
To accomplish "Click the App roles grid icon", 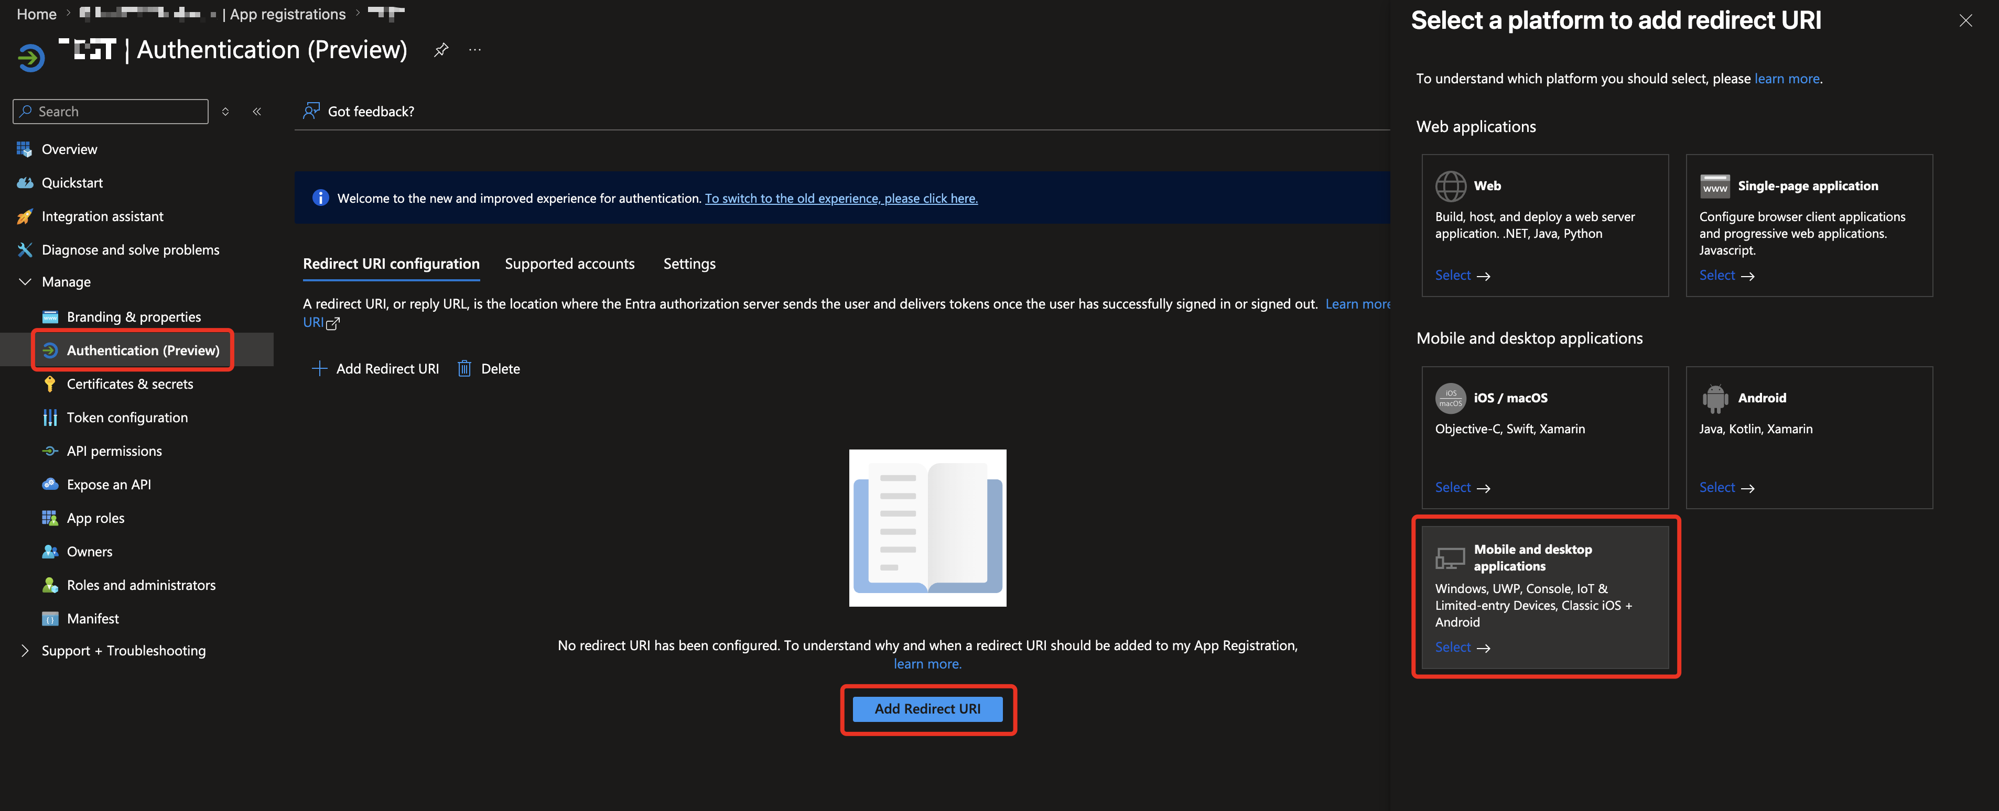I will 50,517.
